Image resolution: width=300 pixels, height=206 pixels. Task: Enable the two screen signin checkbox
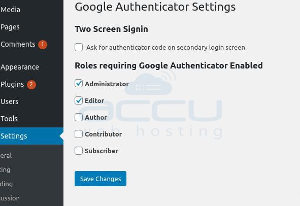79,47
